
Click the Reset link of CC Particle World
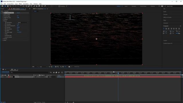18,13
